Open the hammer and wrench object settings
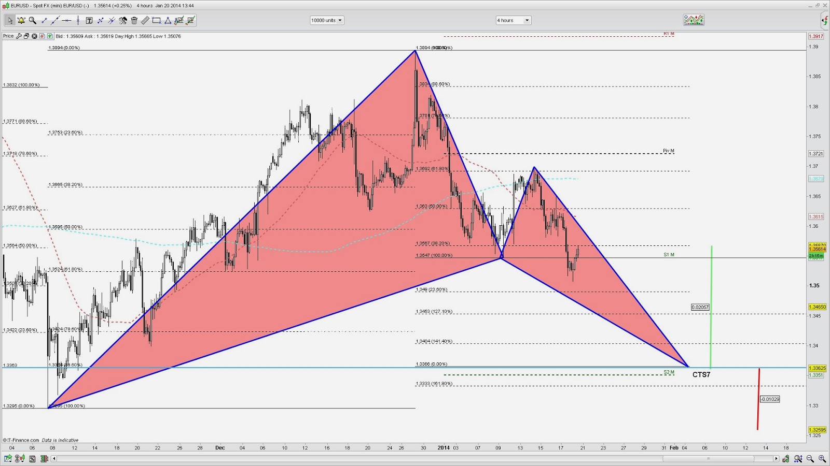The width and height of the screenshot is (830, 466). click(123, 21)
